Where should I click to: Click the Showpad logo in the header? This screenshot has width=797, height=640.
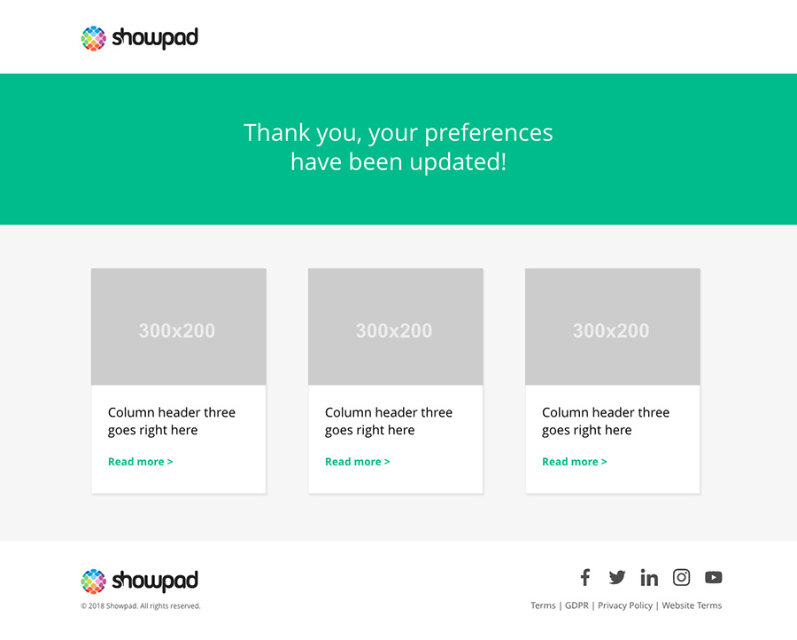pos(140,38)
